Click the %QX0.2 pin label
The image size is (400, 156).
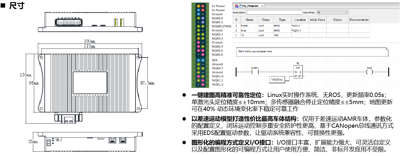pos(217,34)
